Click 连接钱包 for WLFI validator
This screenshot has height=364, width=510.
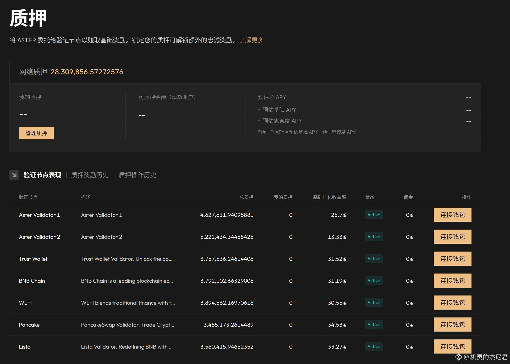tap(452, 303)
